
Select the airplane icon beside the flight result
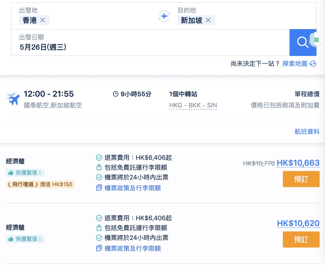pyautogui.click(x=13, y=99)
